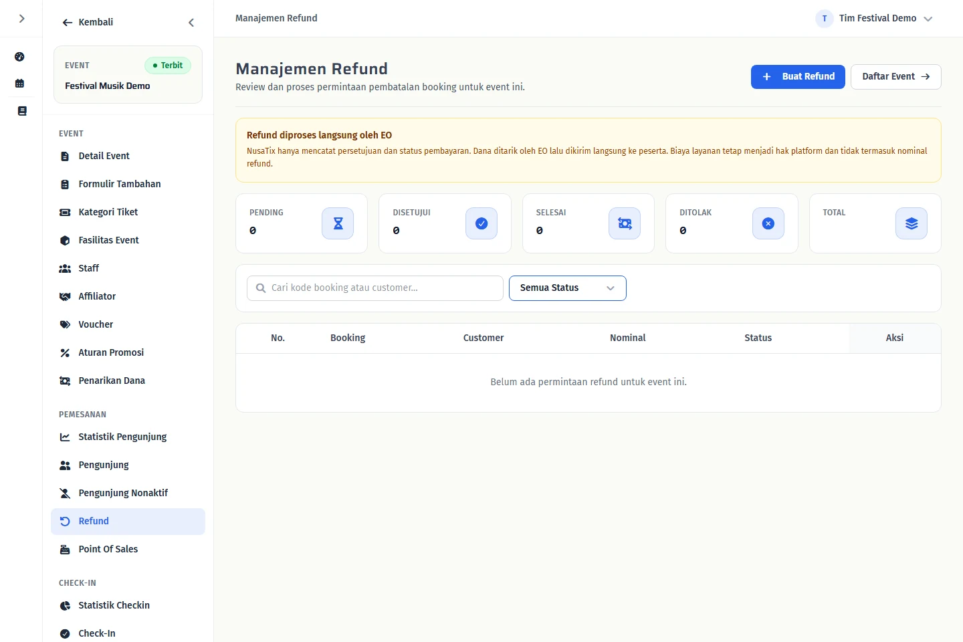Screen dimensions: 963x642
Task: Open Tim Festival Demo account dropdown
Action: click(x=874, y=19)
